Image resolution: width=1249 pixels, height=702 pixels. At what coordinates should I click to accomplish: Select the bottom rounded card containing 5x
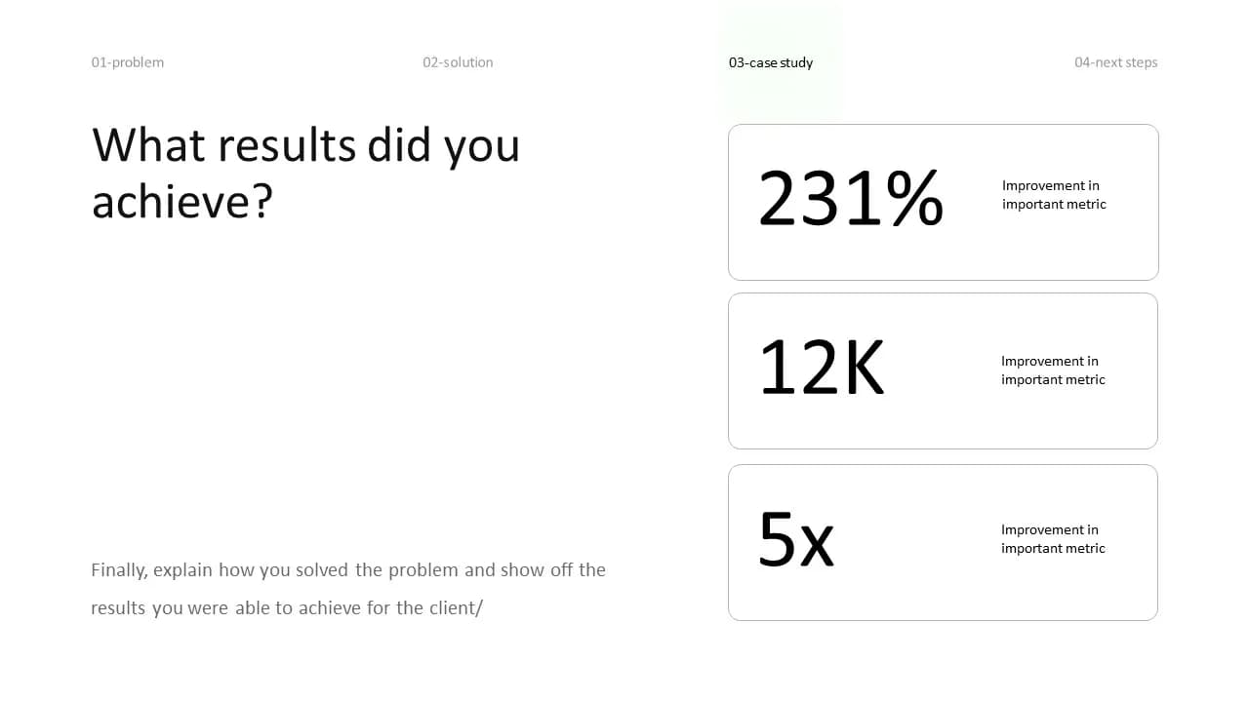(943, 542)
